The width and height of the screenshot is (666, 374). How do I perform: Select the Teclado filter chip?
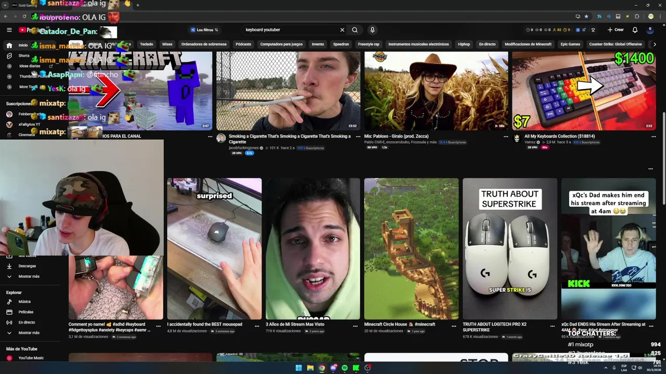point(146,44)
